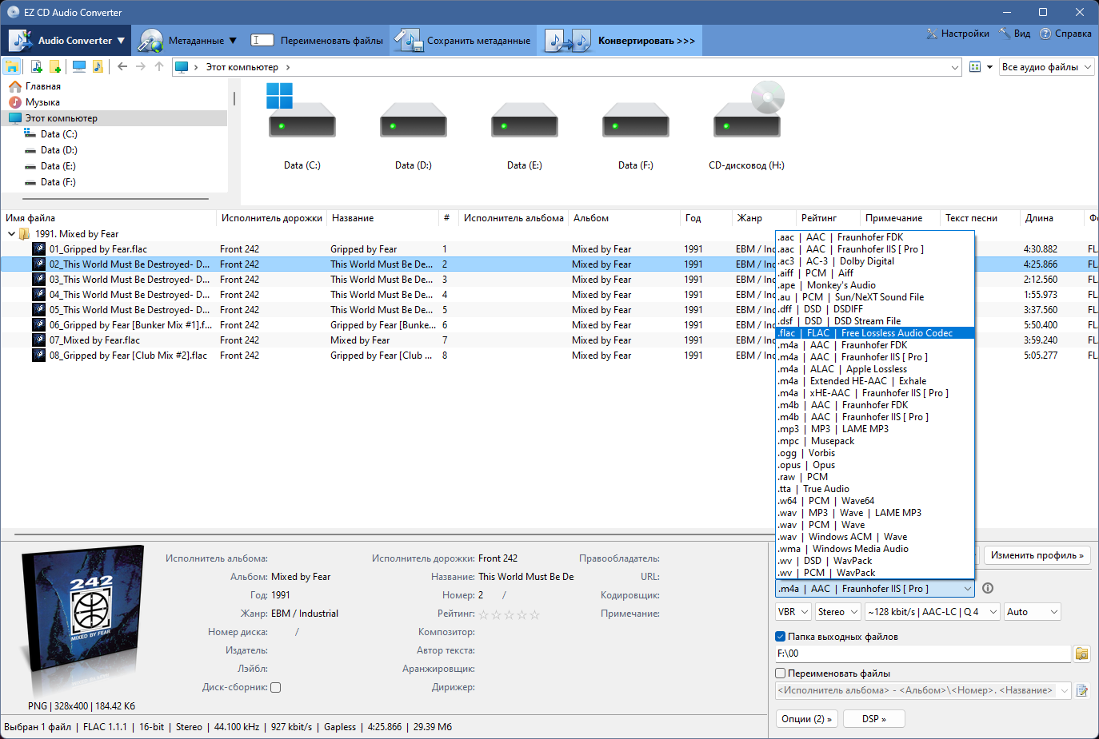Click the computer icon in navigation toolbar
Image resolution: width=1099 pixels, height=739 pixels.
tap(78, 66)
